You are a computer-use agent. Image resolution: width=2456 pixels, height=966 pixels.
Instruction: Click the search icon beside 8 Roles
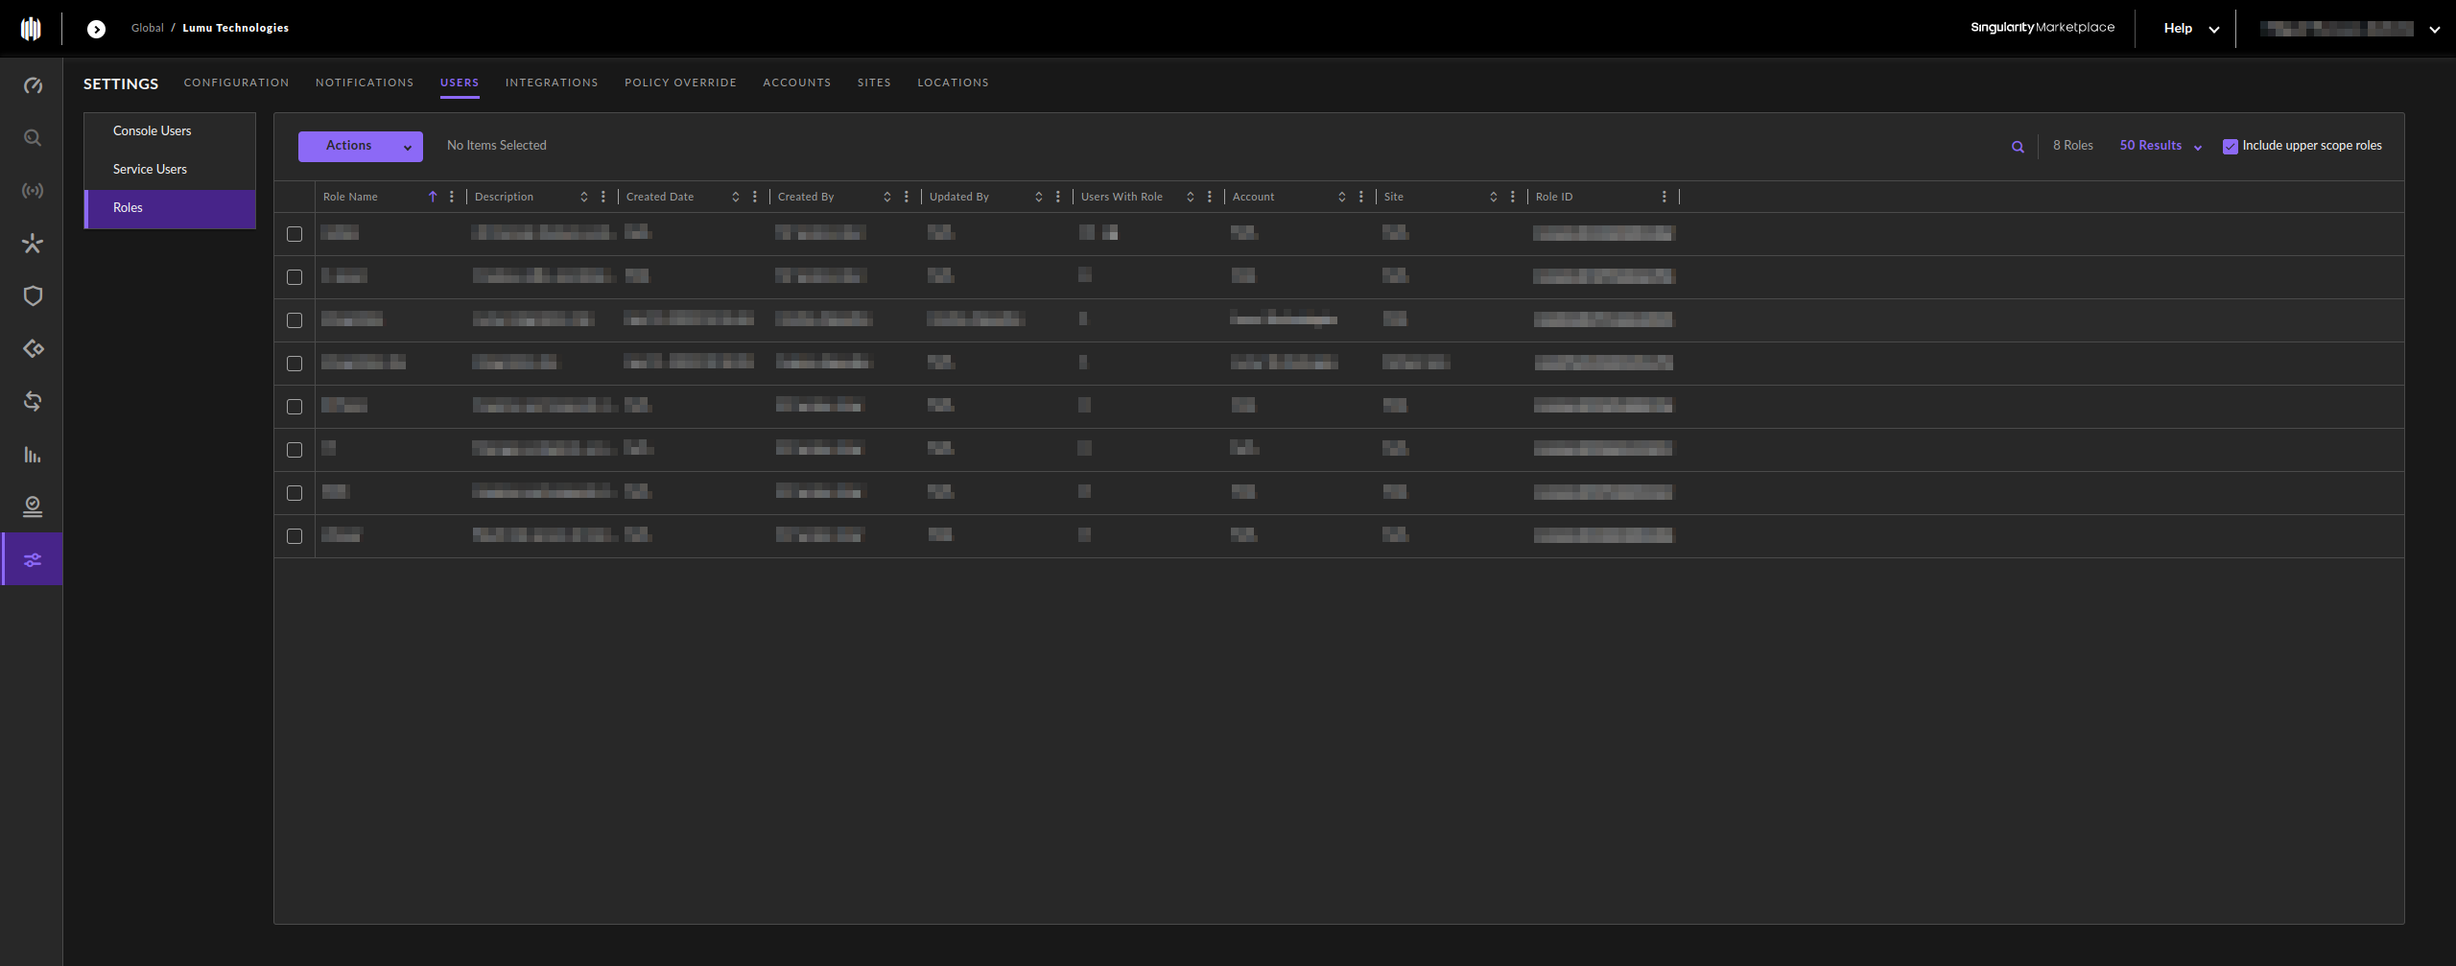2018,147
